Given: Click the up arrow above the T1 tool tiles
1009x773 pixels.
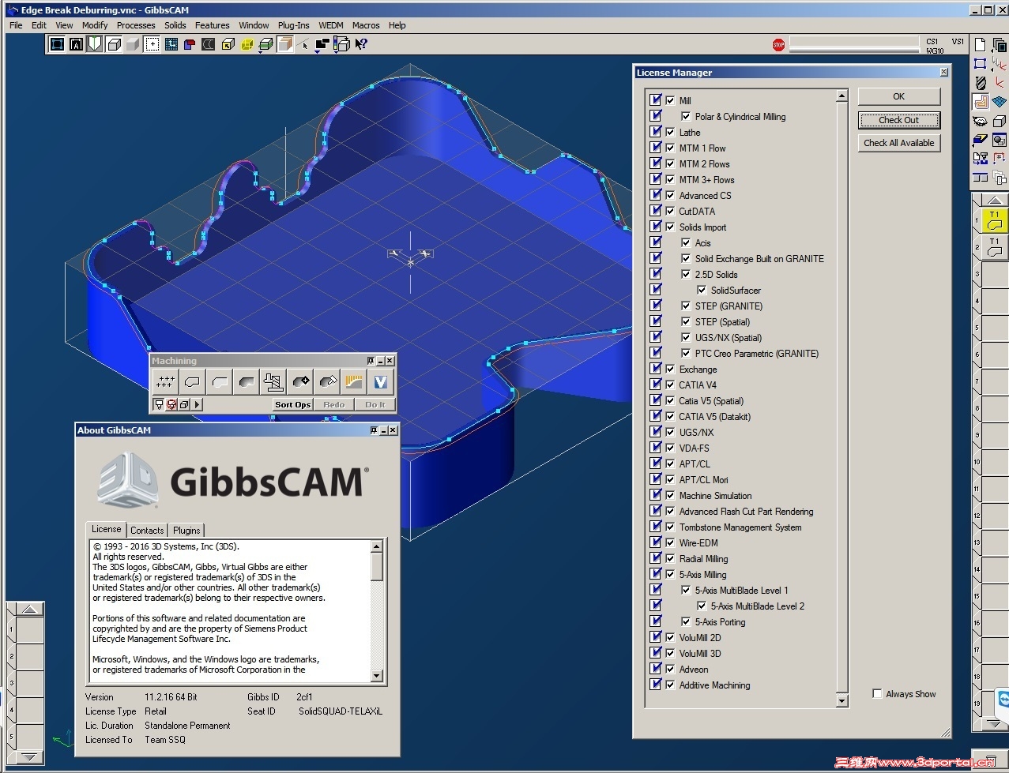Looking at the screenshot, I should click(x=995, y=200).
